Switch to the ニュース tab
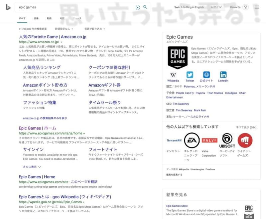Image resolution: width=266 pixels, height=219 pixels. tap(77, 18)
